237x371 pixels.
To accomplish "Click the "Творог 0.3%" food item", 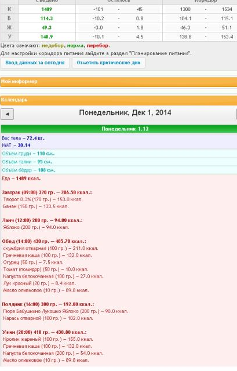I will [43, 199].
